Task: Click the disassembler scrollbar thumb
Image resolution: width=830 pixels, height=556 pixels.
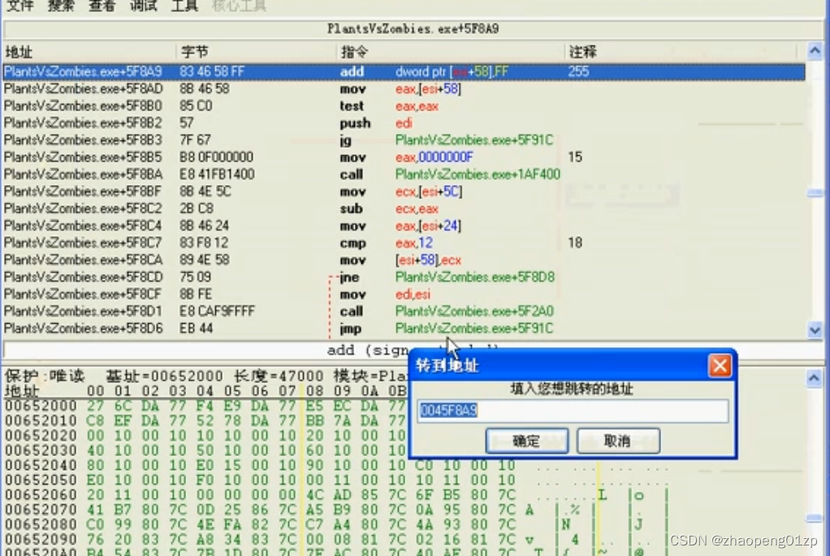Action: [815, 194]
